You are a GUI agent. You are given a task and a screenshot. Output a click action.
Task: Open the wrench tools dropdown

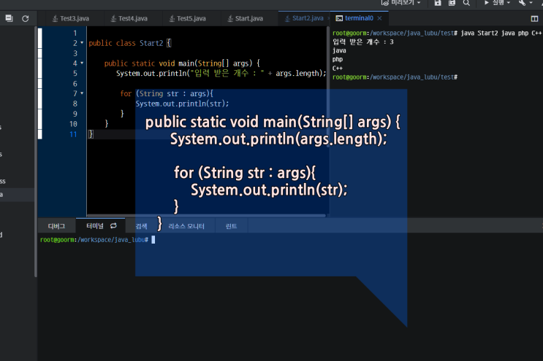(525, 3)
